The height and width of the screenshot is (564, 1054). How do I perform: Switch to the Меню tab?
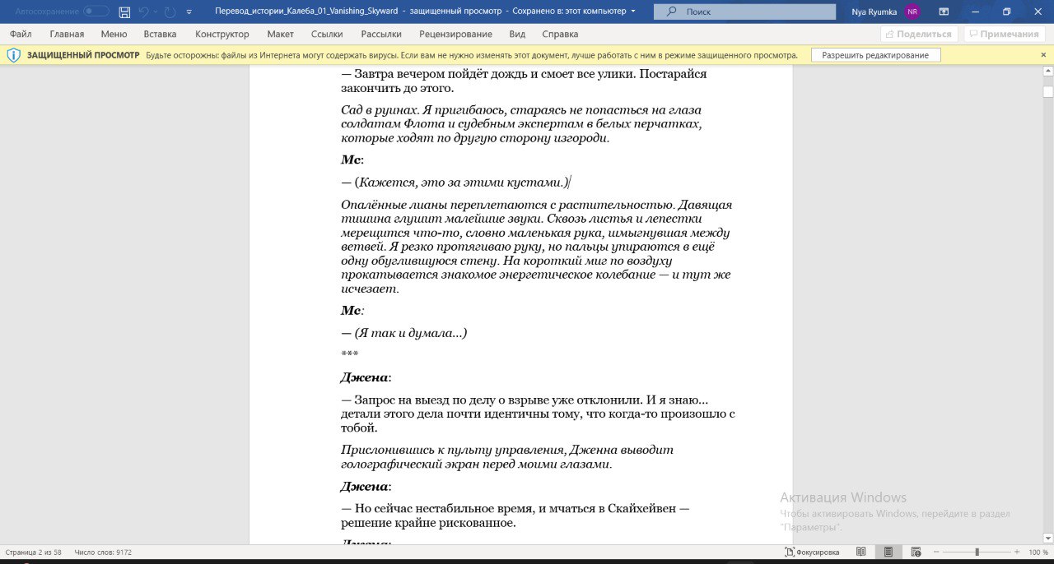point(114,34)
